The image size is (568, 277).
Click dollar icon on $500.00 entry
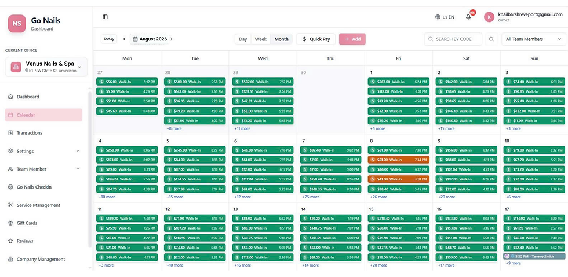(x=169, y=82)
